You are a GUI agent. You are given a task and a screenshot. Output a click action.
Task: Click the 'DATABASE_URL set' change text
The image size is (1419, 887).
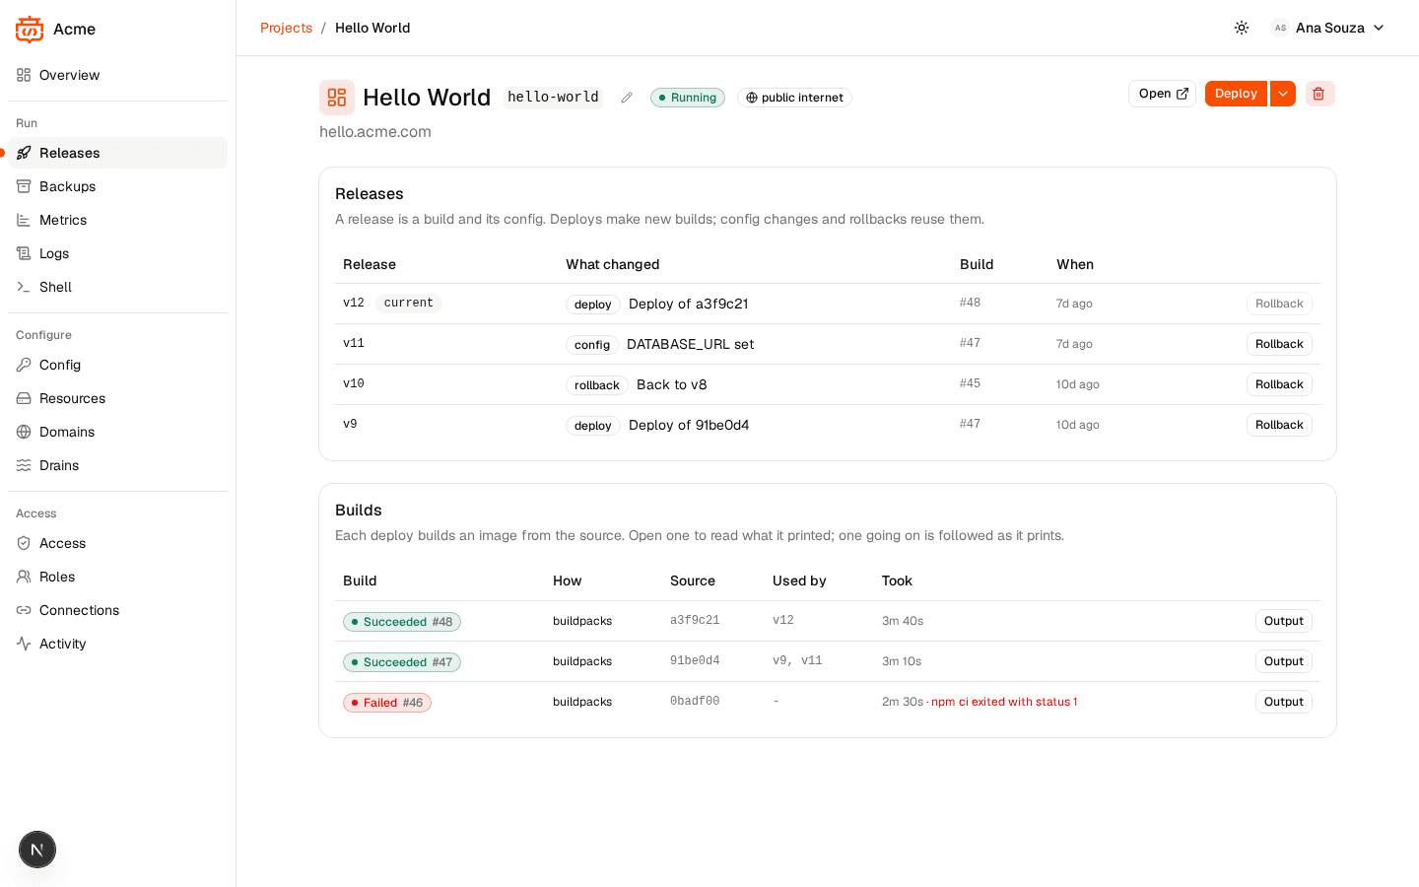click(690, 344)
